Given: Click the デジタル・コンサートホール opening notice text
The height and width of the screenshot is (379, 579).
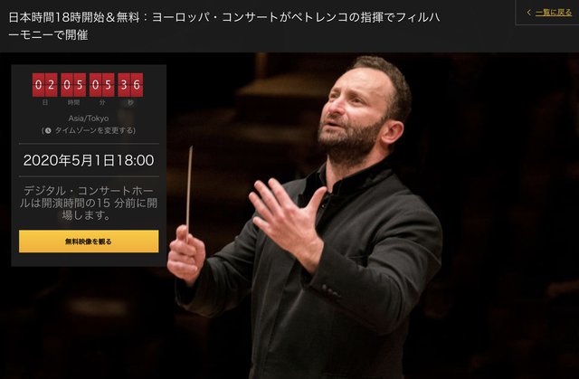Looking at the screenshot, I should pyautogui.click(x=89, y=203).
